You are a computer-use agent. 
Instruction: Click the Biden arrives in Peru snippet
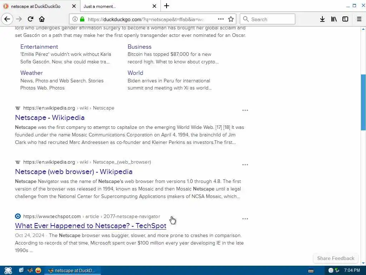tap(170, 84)
